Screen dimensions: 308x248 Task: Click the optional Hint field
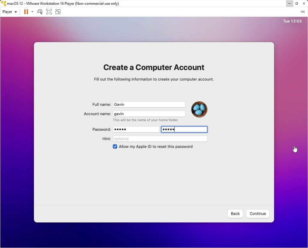[160, 139]
